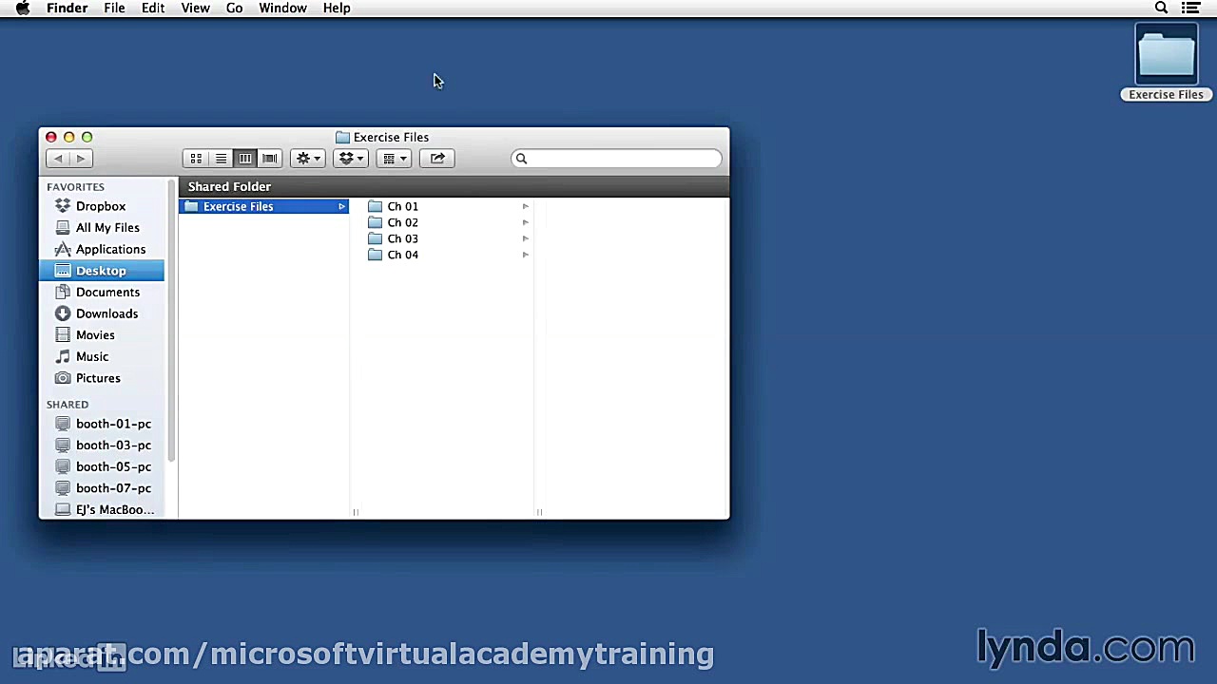Select EJ's MacBook in Shared list
Viewport: 1217px width, 684px height.
(x=114, y=510)
